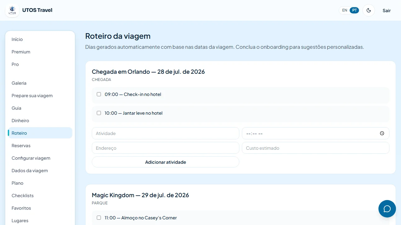Open Início in the sidebar
Viewport: 401px width, 225px height.
pos(40,39)
